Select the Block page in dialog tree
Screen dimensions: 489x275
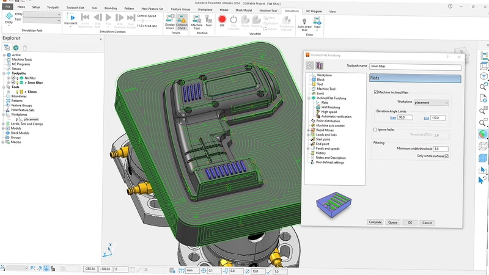320,79
